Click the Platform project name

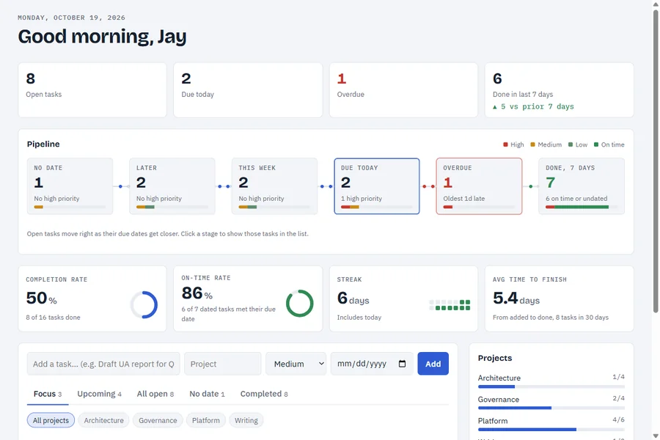(493, 421)
